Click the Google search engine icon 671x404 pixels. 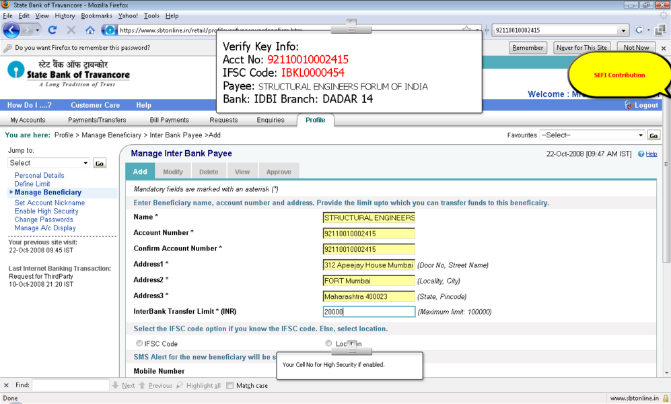point(639,30)
